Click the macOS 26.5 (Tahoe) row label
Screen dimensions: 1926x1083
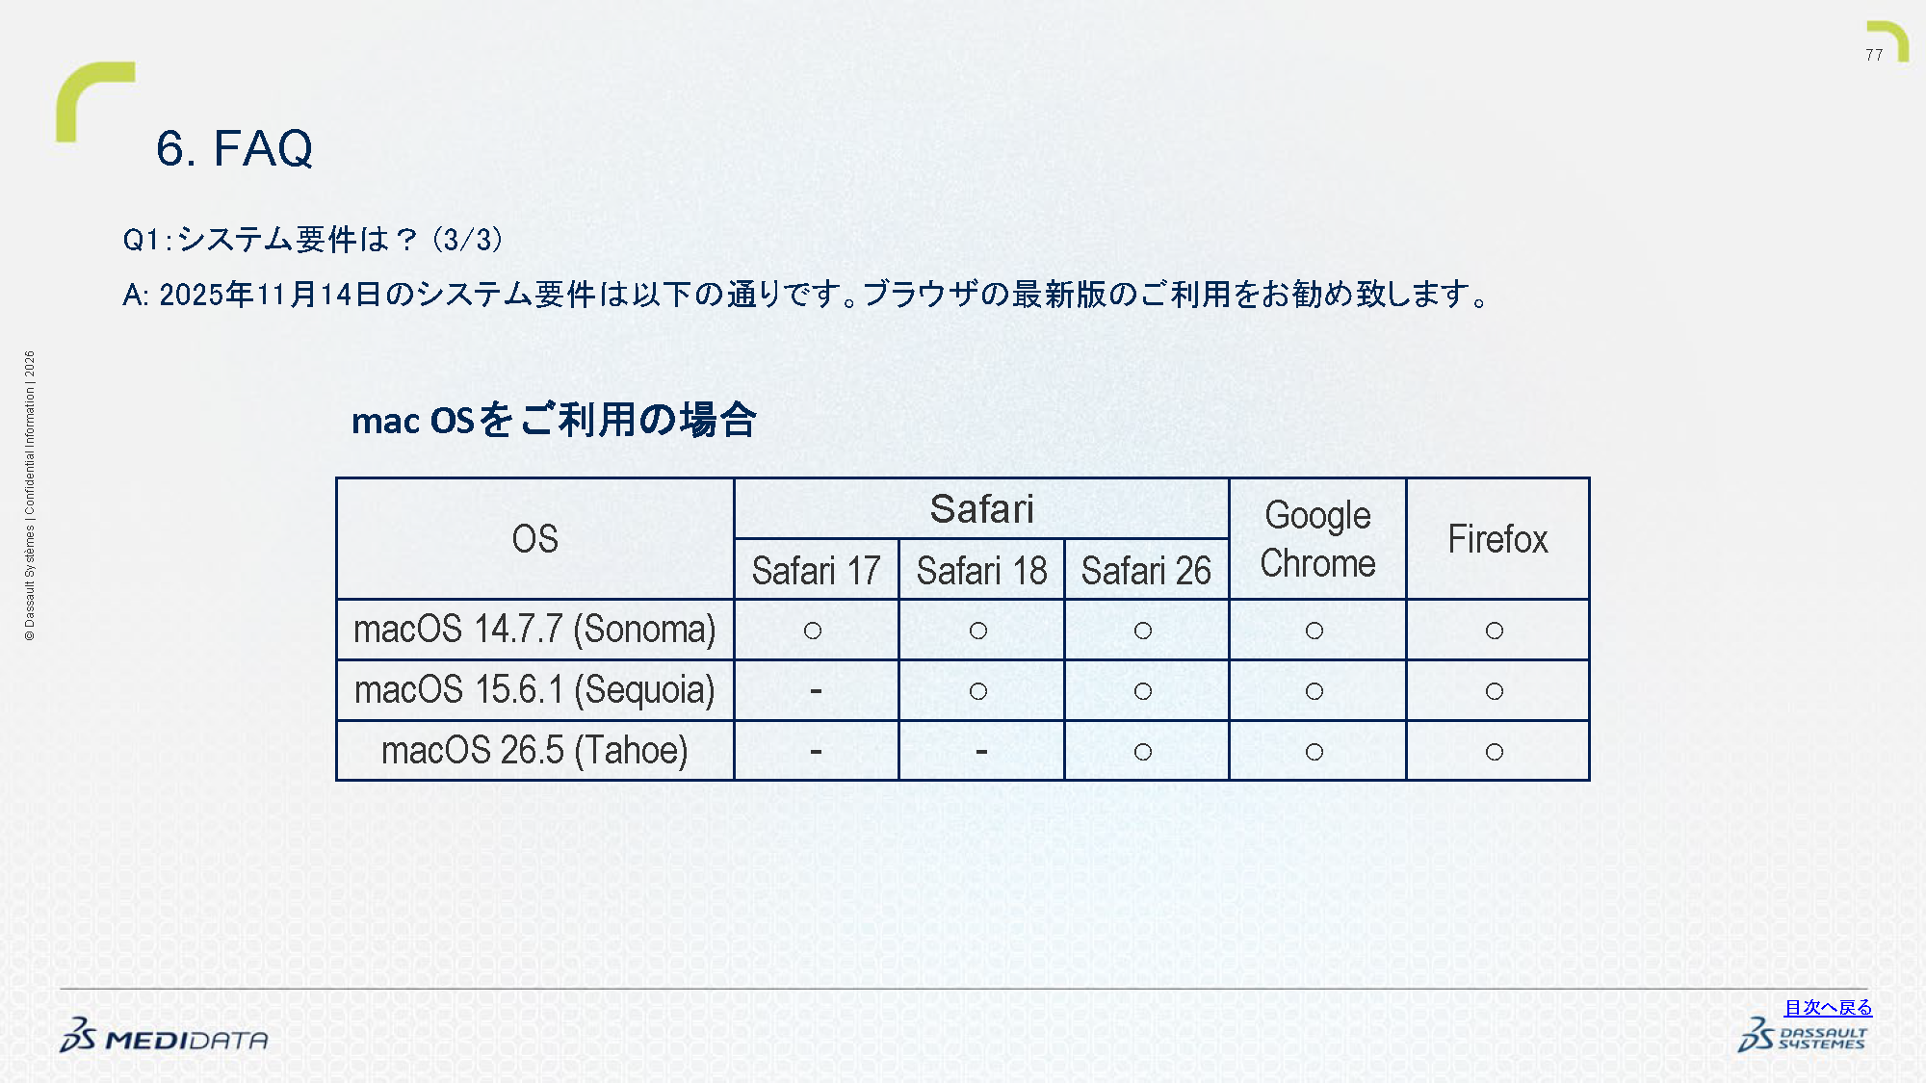point(534,751)
